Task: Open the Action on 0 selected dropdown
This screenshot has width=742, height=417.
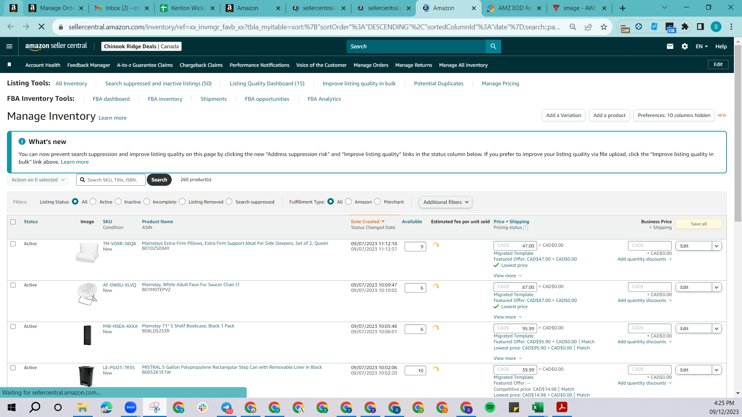Action: point(38,180)
